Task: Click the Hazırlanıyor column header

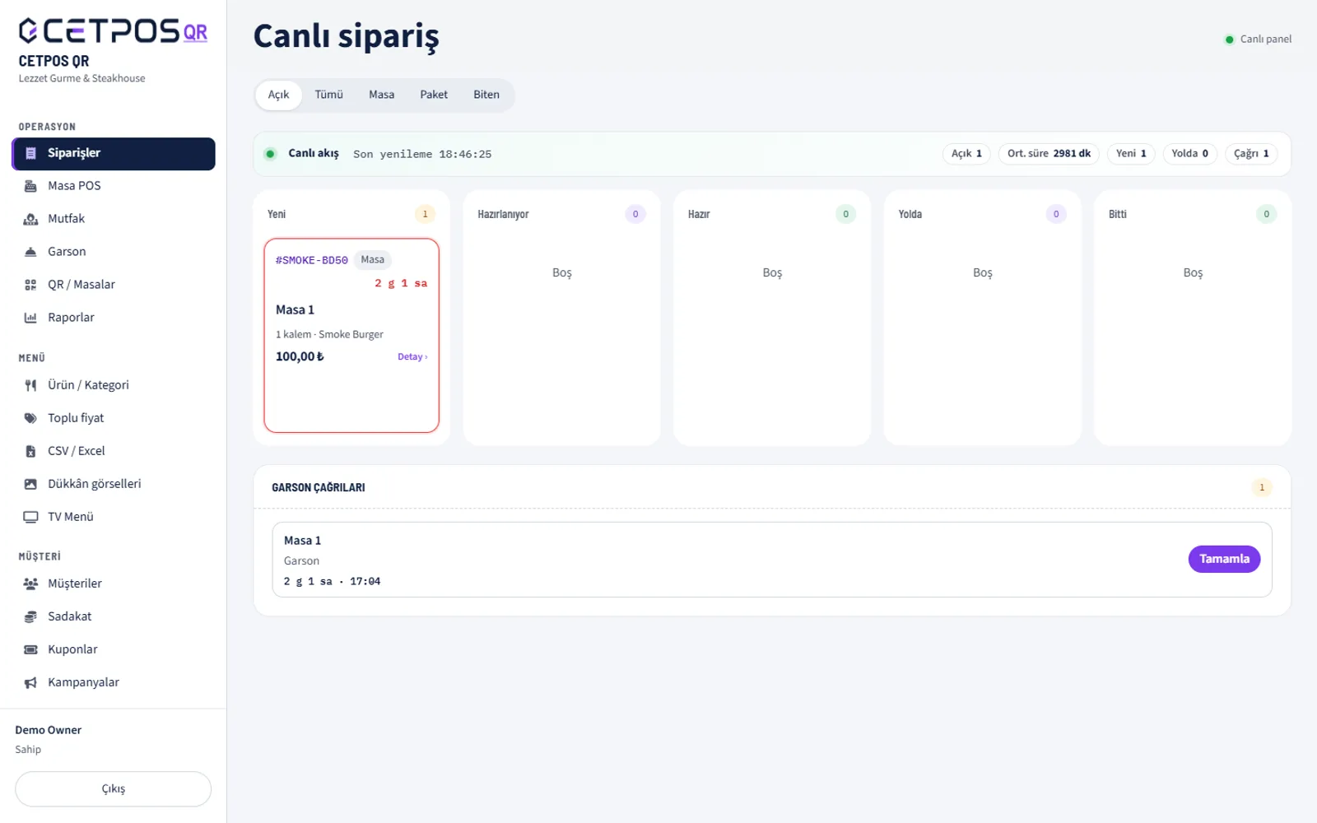Action: click(503, 214)
